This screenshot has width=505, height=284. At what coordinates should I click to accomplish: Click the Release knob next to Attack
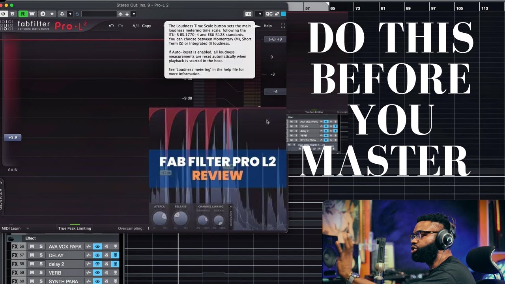180,218
